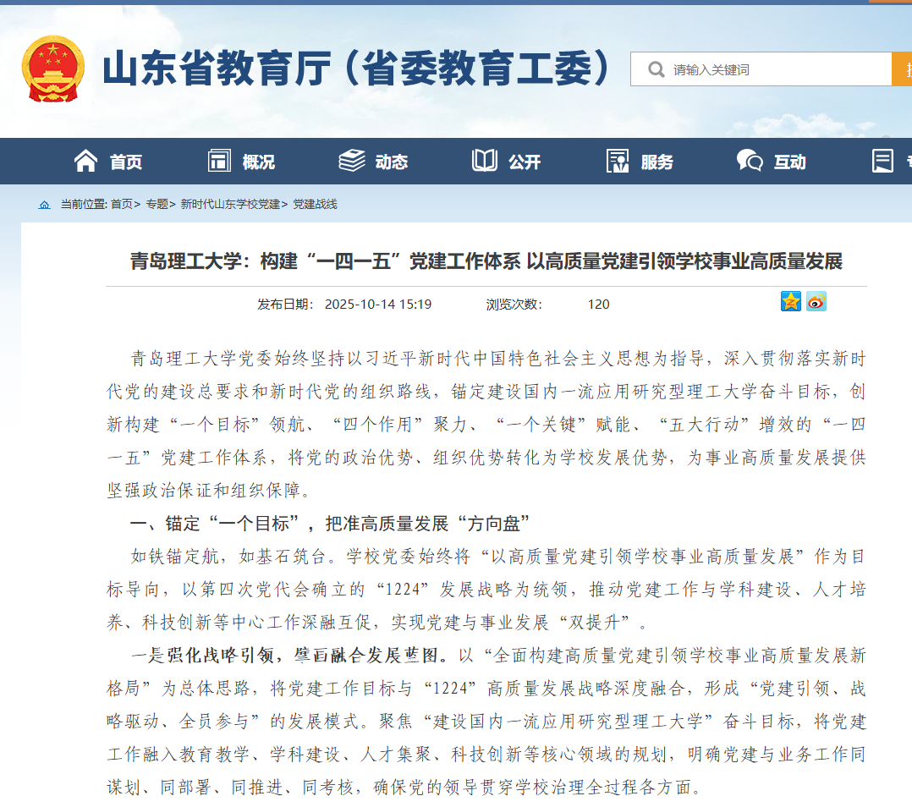Image resolution: width=912 pixels, height=807 pixels.
Task: Share article via the Weibo icon
Action: tap(816, 301)
